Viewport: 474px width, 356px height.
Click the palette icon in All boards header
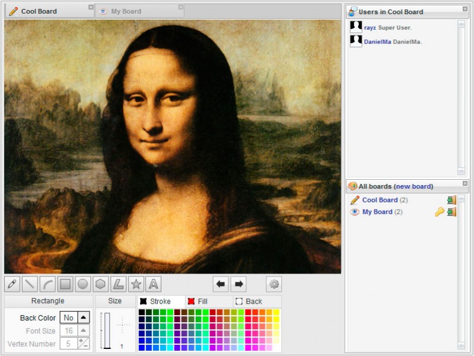point(352,186)
